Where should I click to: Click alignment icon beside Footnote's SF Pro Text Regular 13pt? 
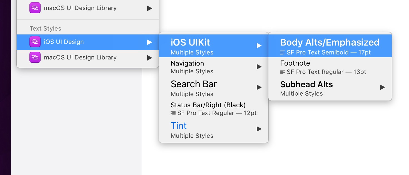(x=283, y=72)
